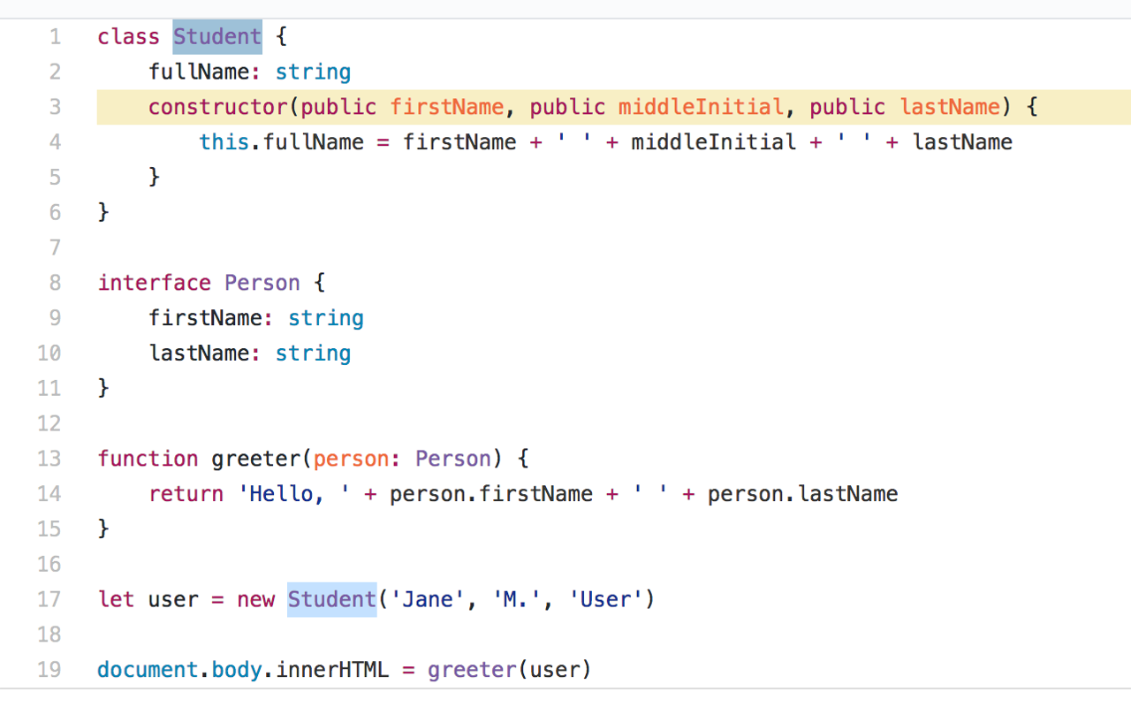The height and width of the screenshot is (707, 1131).
Task: Click the orange firstName parameter on line 3
Action: pyautogui.click(x=447, y=108)
